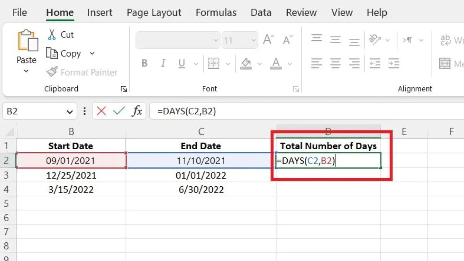Expand the Borders dropdown arrow
464x261 pixels.
(x=227, y=63)
